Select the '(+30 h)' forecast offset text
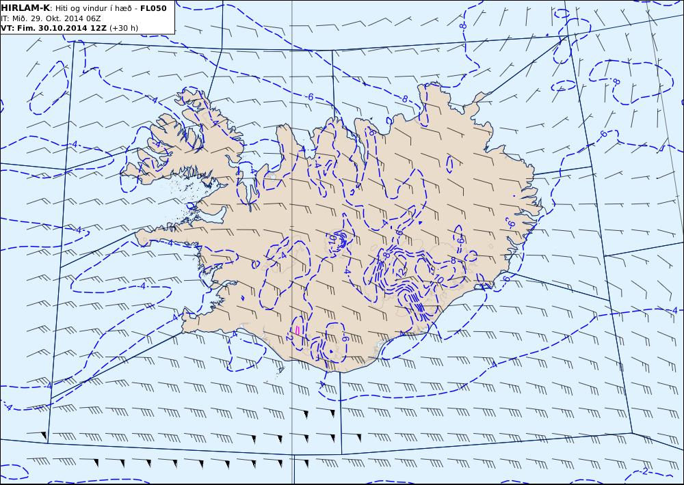The height and width of the screenshot is (485, 684). click(123, 28)
